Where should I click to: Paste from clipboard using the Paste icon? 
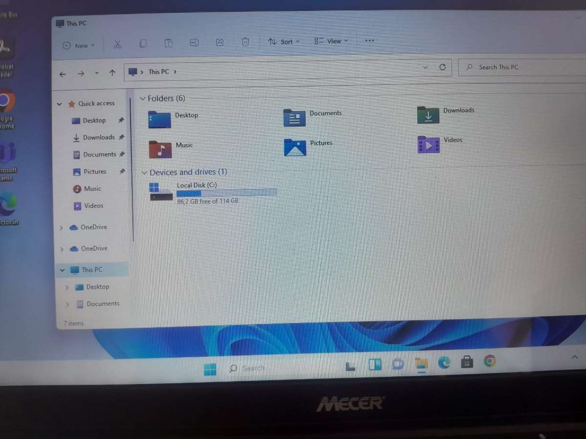click(x=168, y=43)
